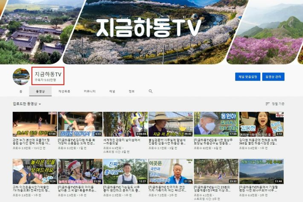303x202 pixels.
Task: Open the 지금하동TV channel avatar
Action: click(x=21, y=76)
